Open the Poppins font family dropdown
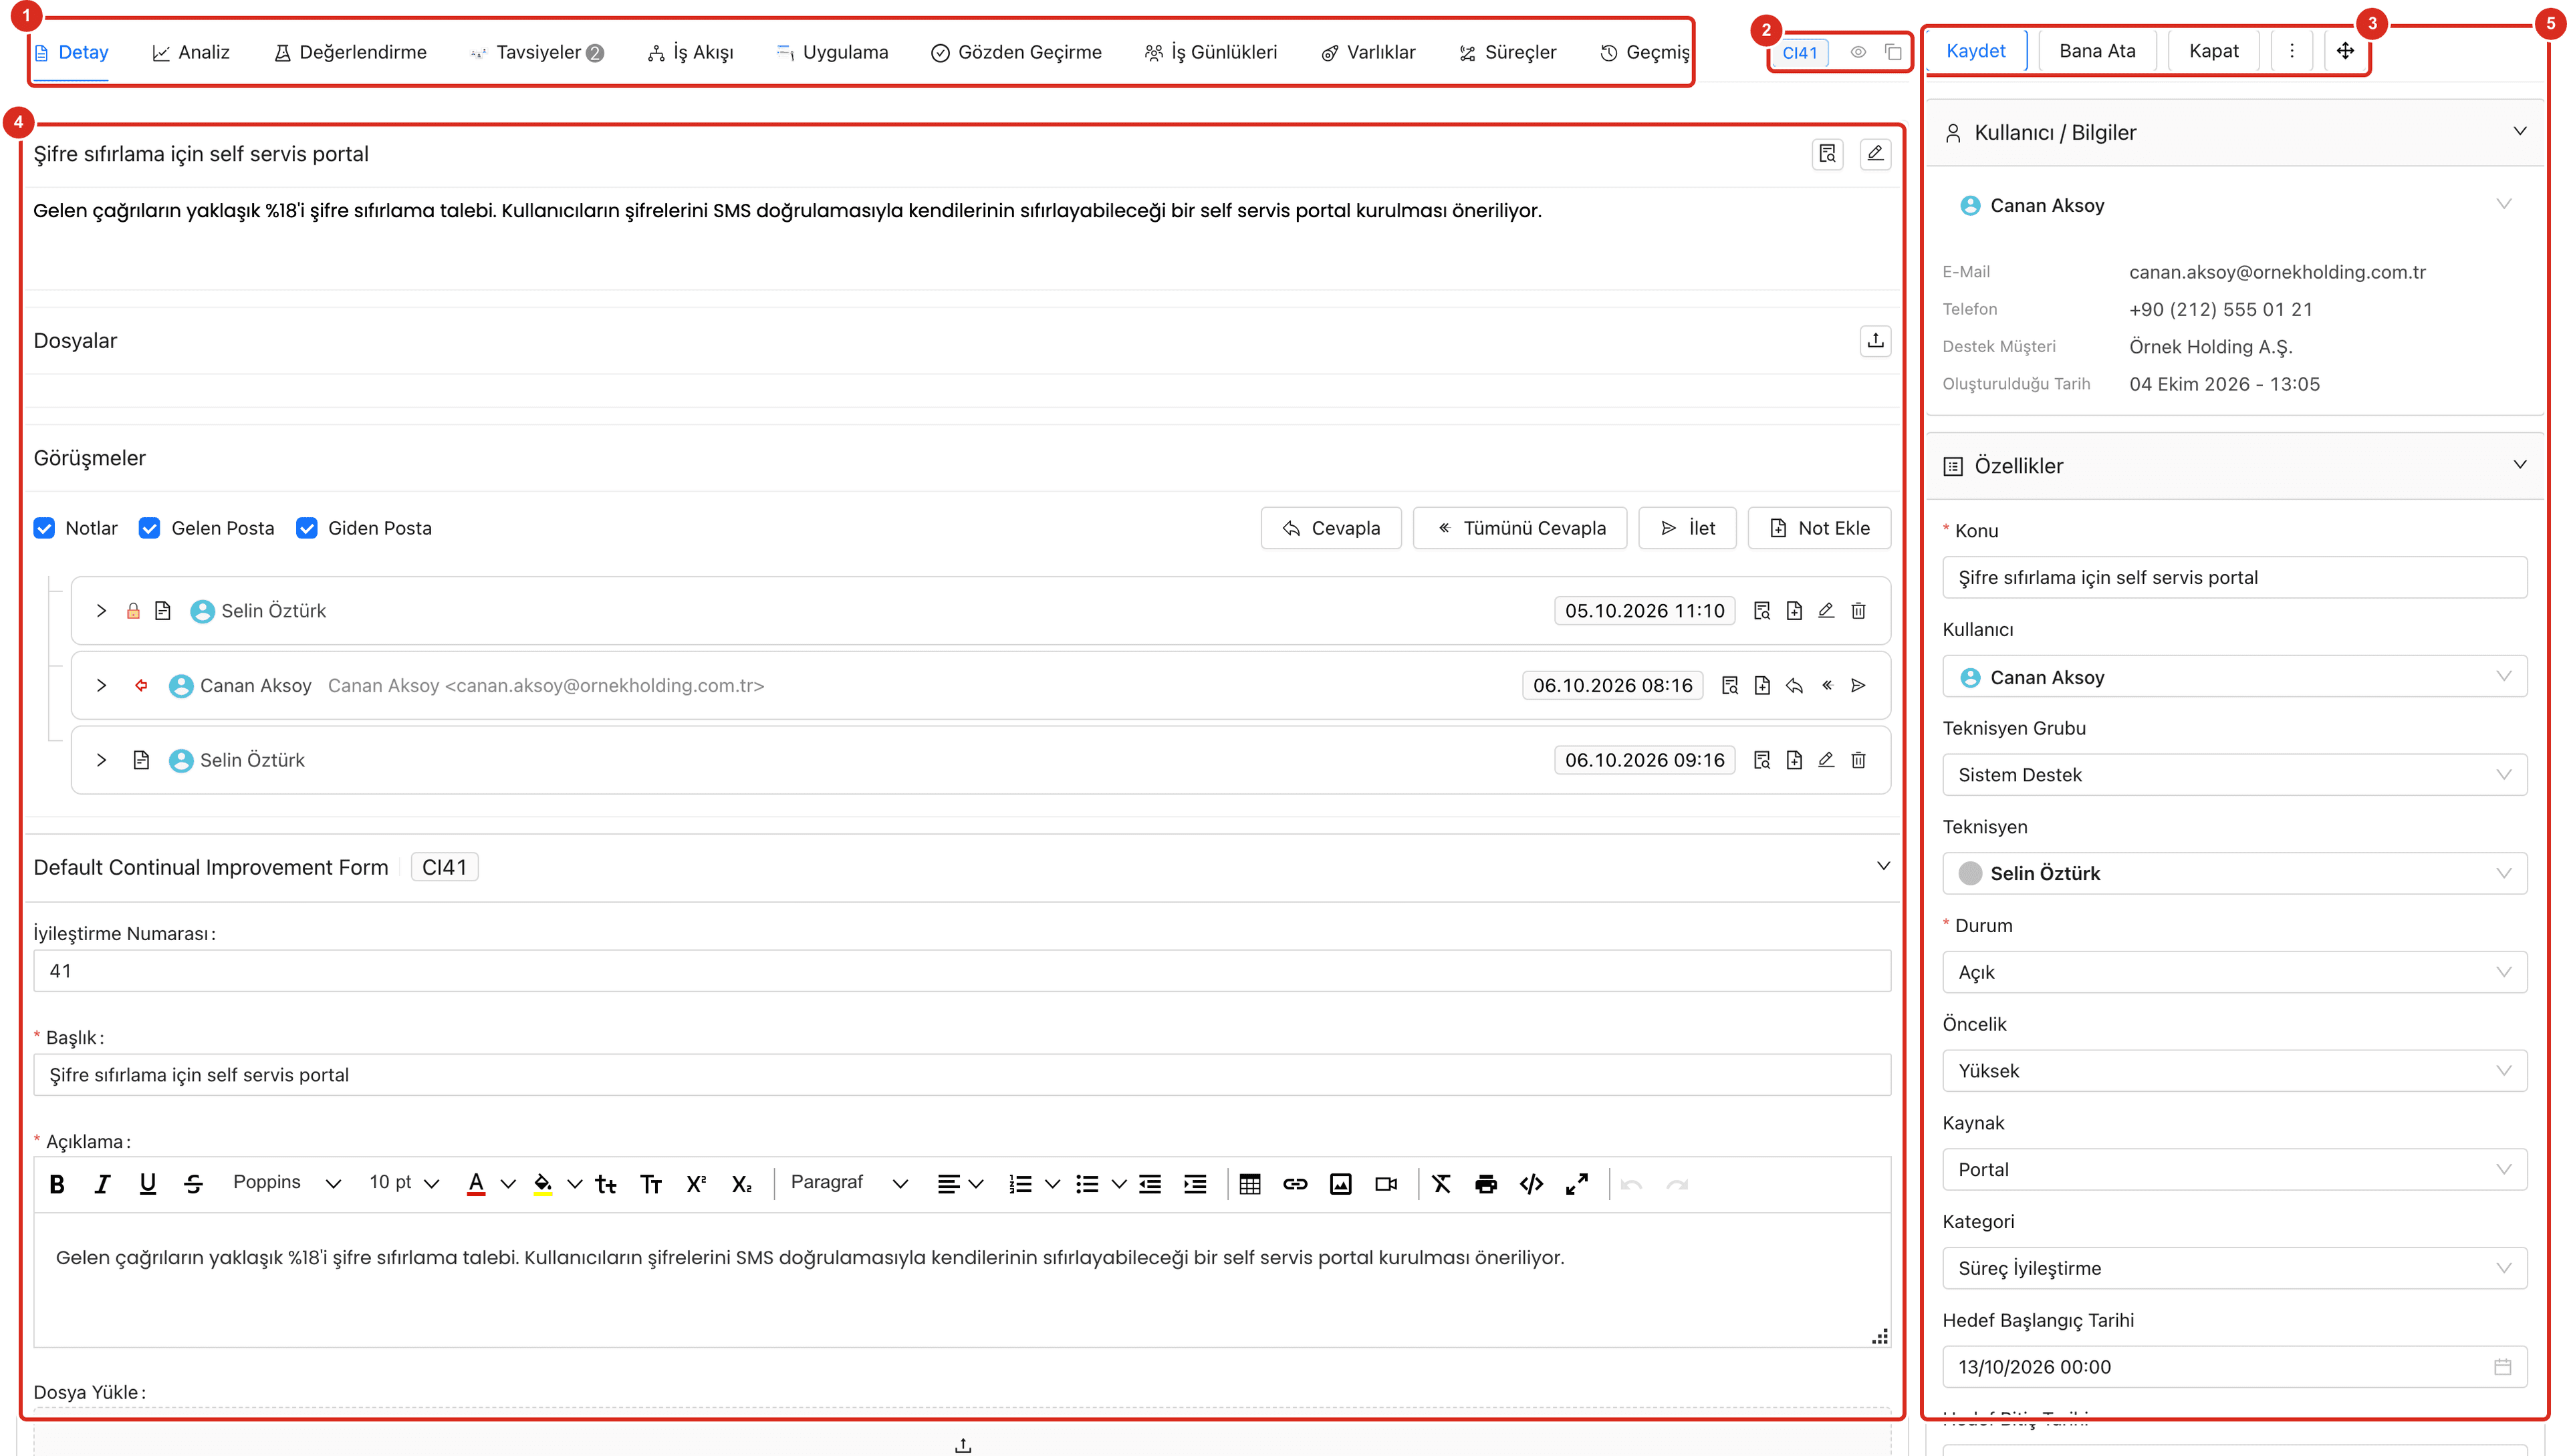 tap(286, 1183)
